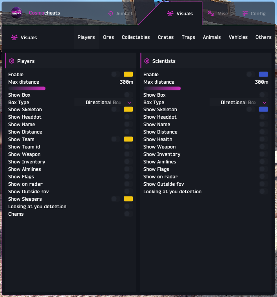Click the people icon on the top Visuals tab
Image resolution: width=277 pixels, height=297 pixels.
170,13
